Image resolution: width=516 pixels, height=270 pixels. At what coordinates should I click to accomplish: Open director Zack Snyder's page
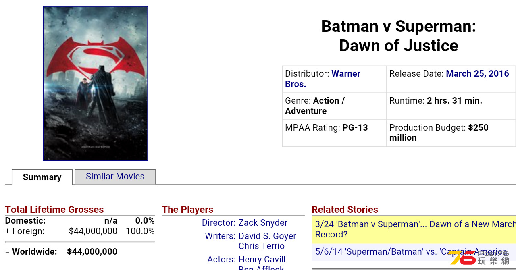point(263,223)
